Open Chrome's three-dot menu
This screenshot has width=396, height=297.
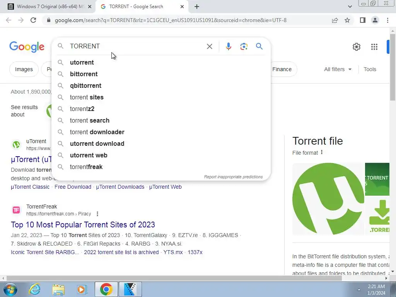pos(387,20)
